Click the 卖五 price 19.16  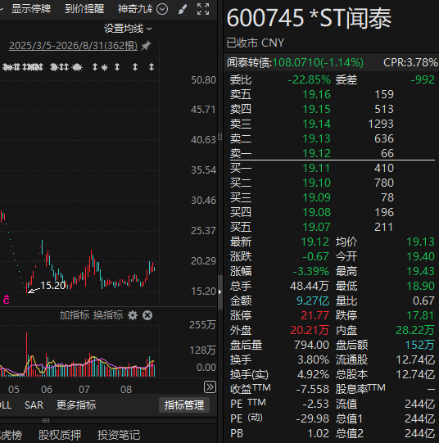pos(316,95)
